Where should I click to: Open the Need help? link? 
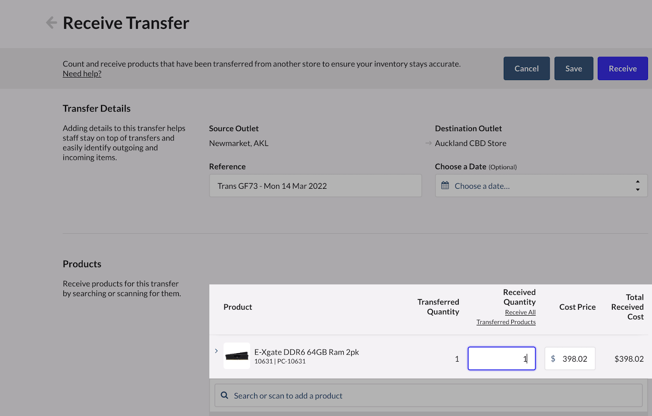(82, 73)
